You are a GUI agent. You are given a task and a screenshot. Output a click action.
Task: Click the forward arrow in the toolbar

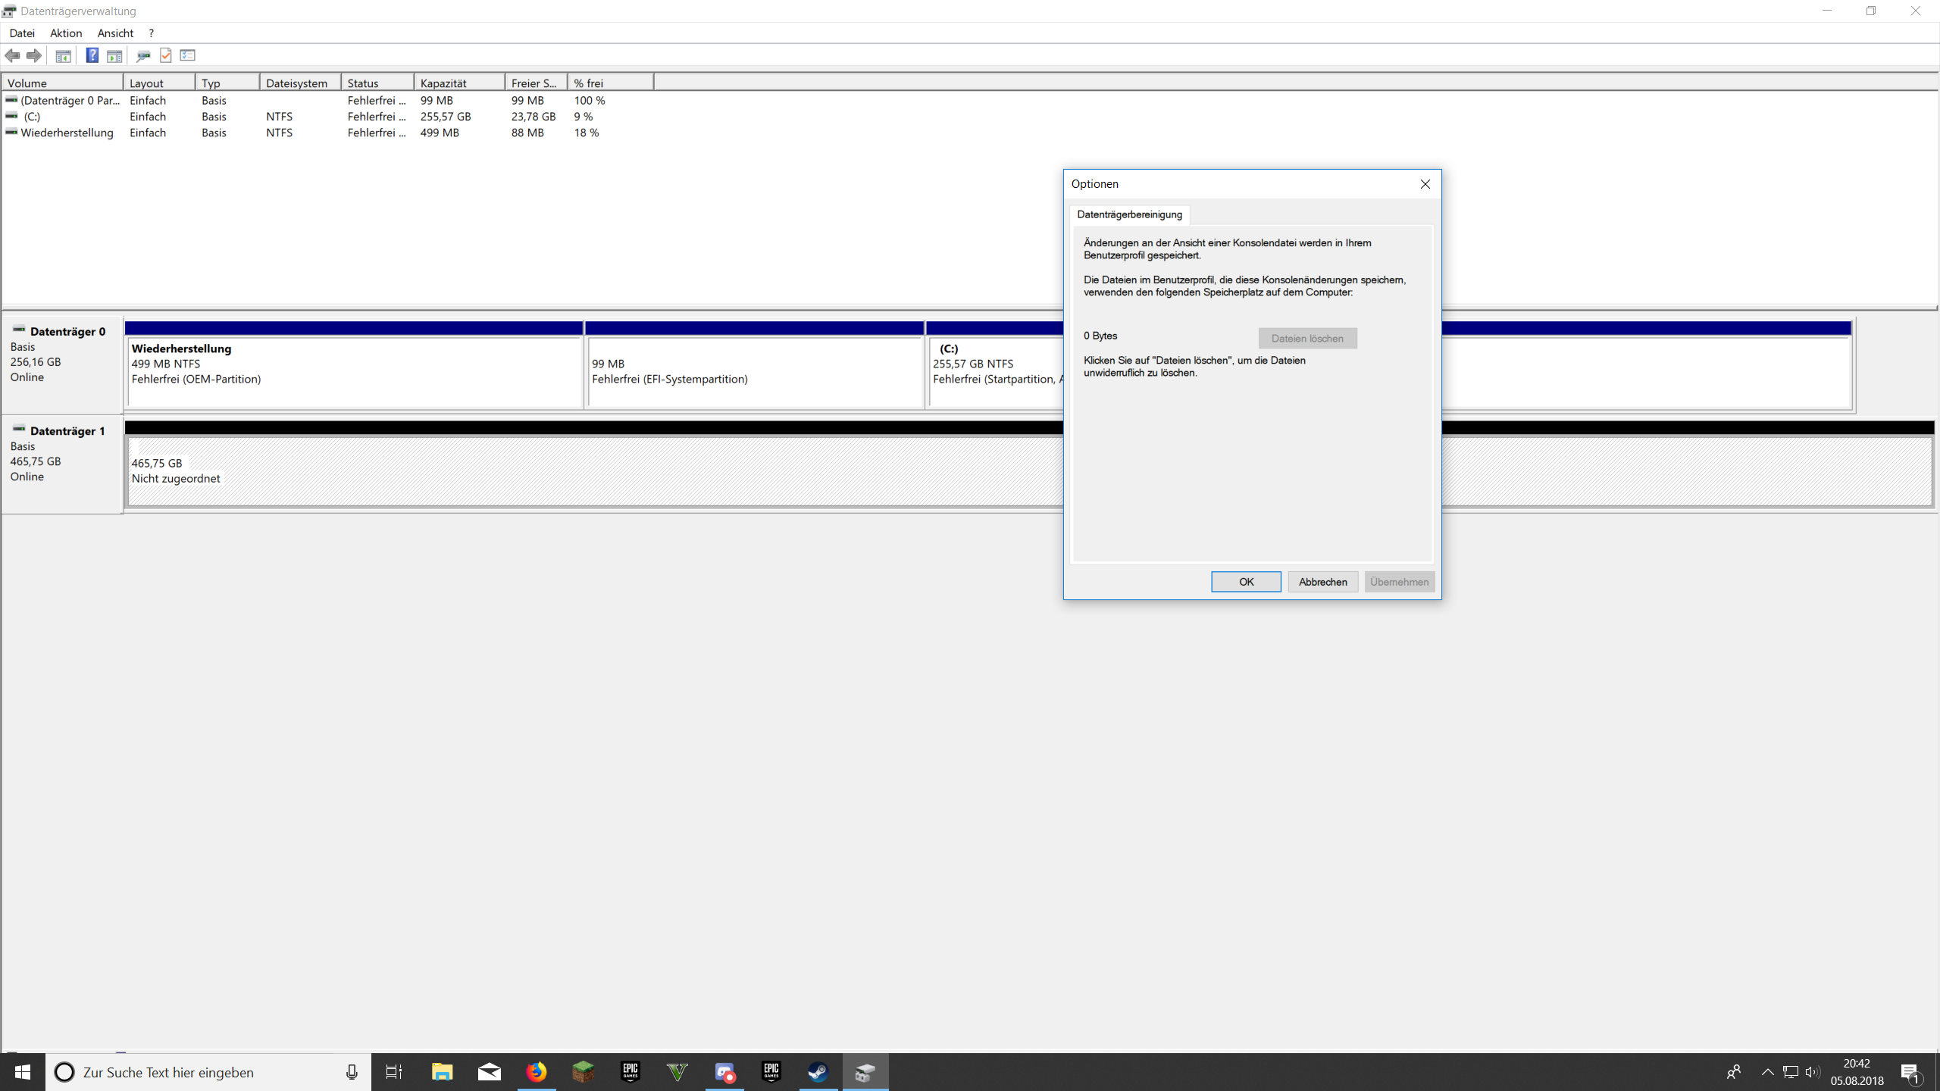34,55
